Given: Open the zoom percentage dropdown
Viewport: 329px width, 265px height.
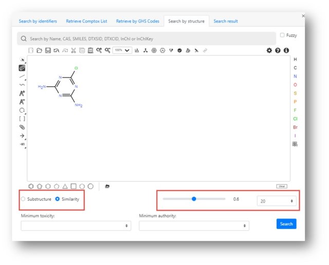Looking at the screenshot, I should (x=122, y=50).
